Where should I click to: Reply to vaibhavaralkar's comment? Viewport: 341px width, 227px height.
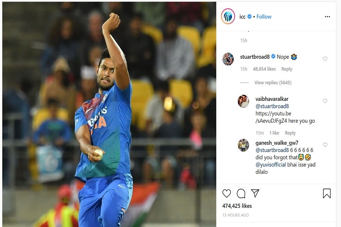pos(290,133)
